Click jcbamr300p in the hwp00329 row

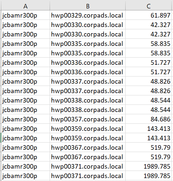coord(25,15)
